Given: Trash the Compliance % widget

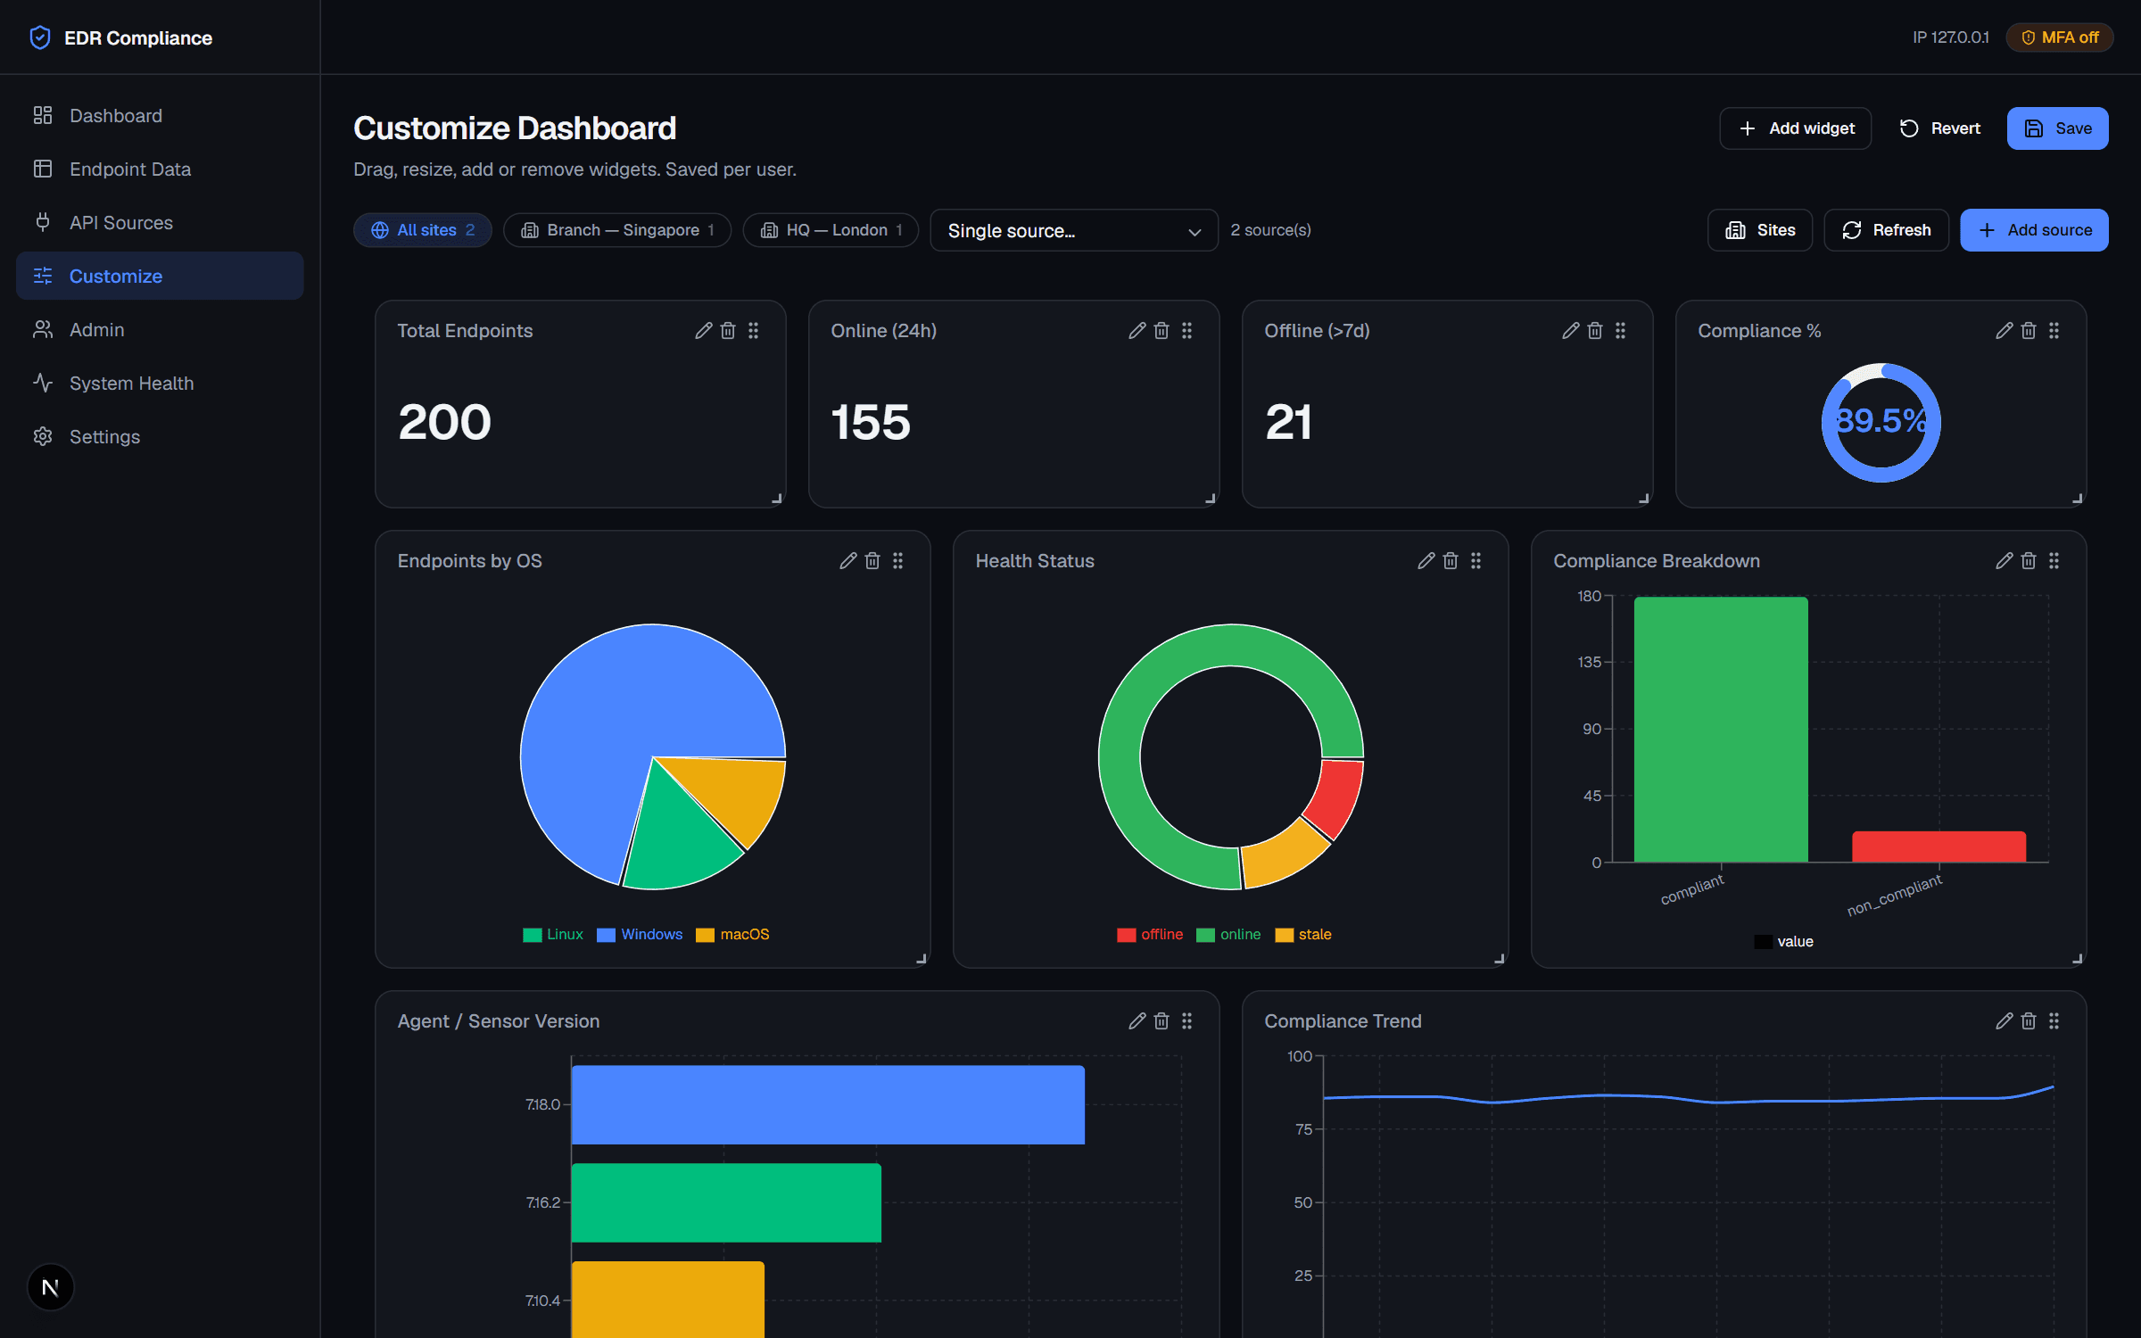Looking at the screenshot, I should pos(2029,331).
